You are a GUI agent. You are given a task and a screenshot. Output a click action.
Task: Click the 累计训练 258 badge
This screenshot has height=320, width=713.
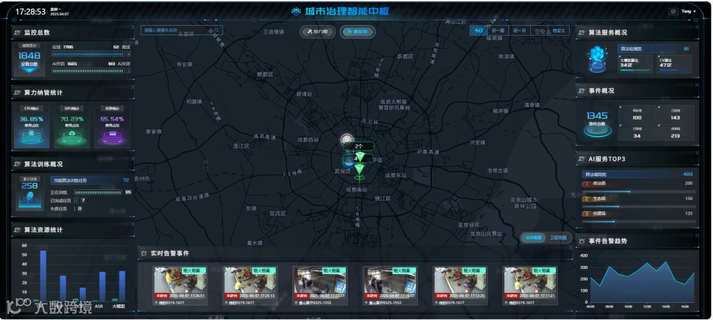(x=30, y=193)
